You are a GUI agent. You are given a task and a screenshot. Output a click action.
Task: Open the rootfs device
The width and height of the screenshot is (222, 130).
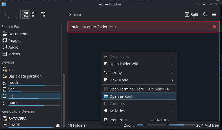(31, 83)
